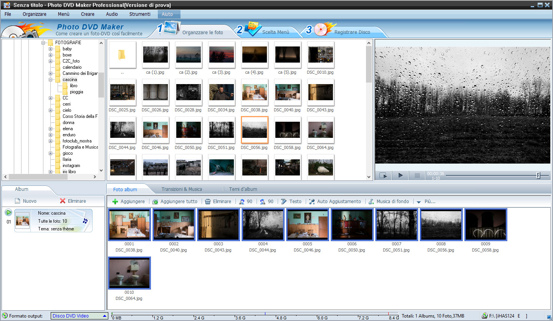The height and width of the screenshot is (321, 553).
Task: Click the Nuovo album page icon
Action: pos(17,201)
